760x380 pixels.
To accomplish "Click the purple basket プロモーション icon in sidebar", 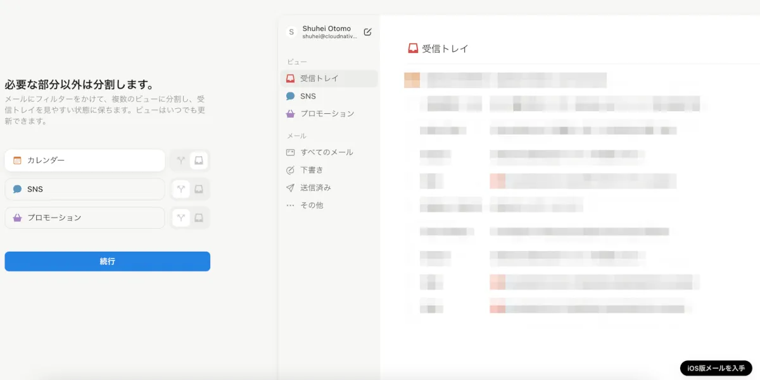I will click(291, 114).
